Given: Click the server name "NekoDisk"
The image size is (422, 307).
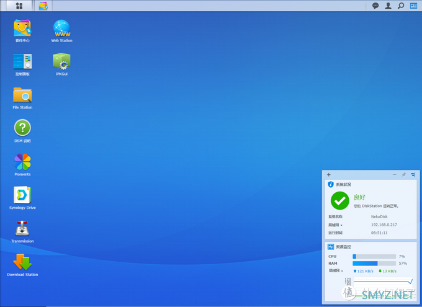Looking at the screenshot, I should [x=379, y=216].
